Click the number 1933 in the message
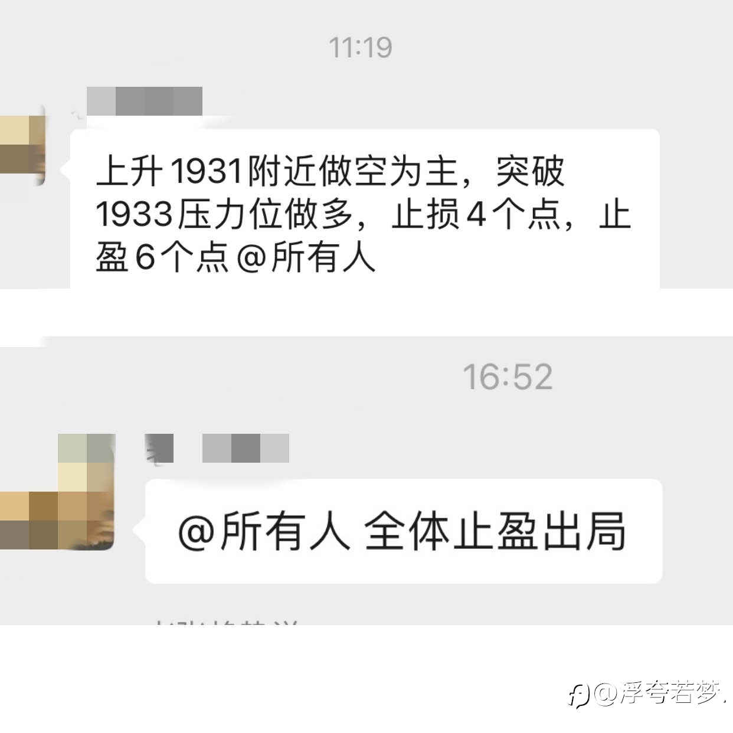Viewport: 733px width, 733px height. [134, 214]
